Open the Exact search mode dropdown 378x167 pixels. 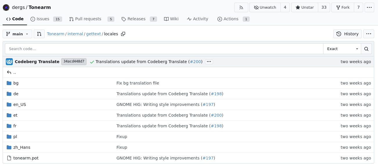[x=342, y=49]
